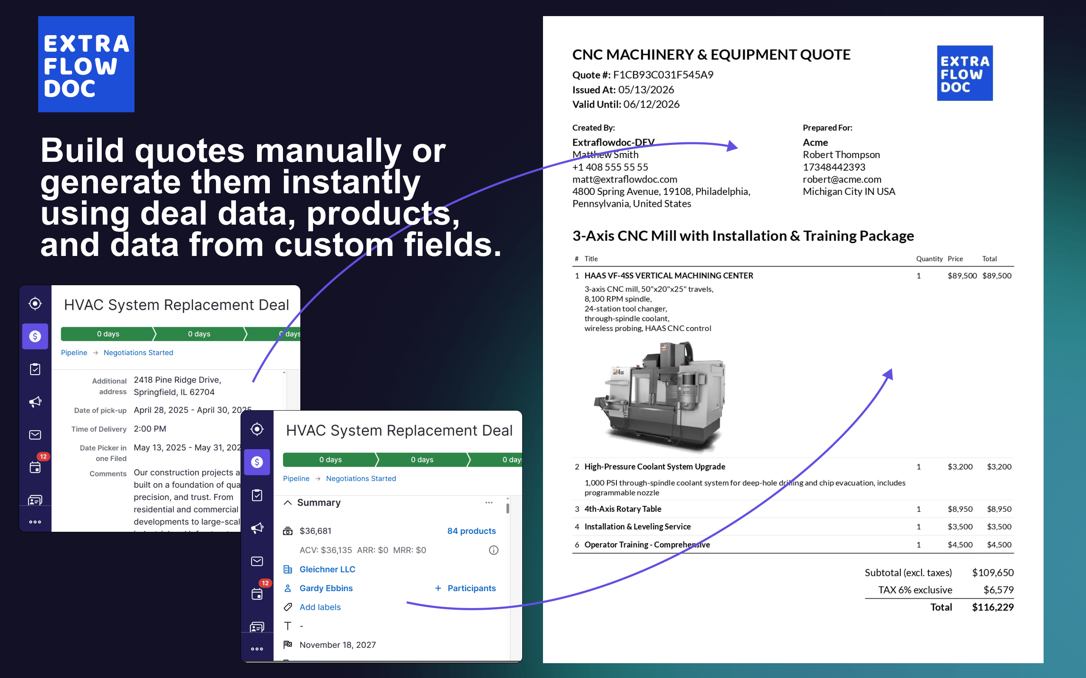Viewport: 1086px width, 678px height.
Task: Open Campaigns megaphone icon in back deal window
Action: pos(35,402)
